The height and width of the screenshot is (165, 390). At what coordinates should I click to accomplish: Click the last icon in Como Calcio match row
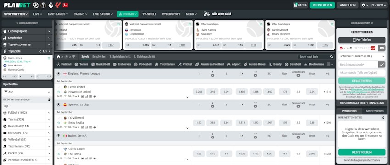pos(95,158)
